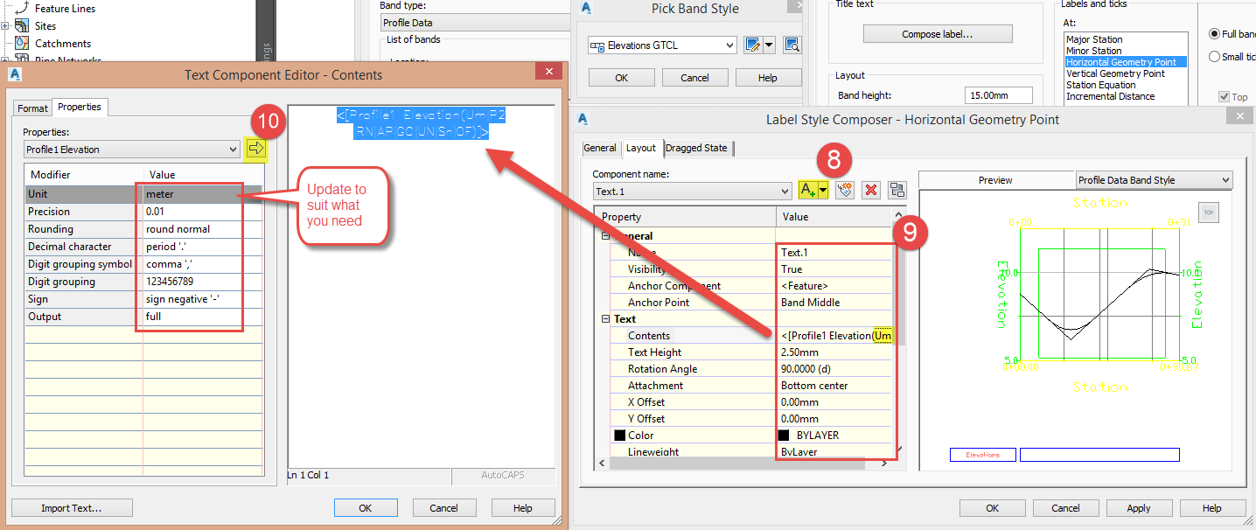
Task: Click Help in the Pick Band Style dialog
Action: click(768, 78)
